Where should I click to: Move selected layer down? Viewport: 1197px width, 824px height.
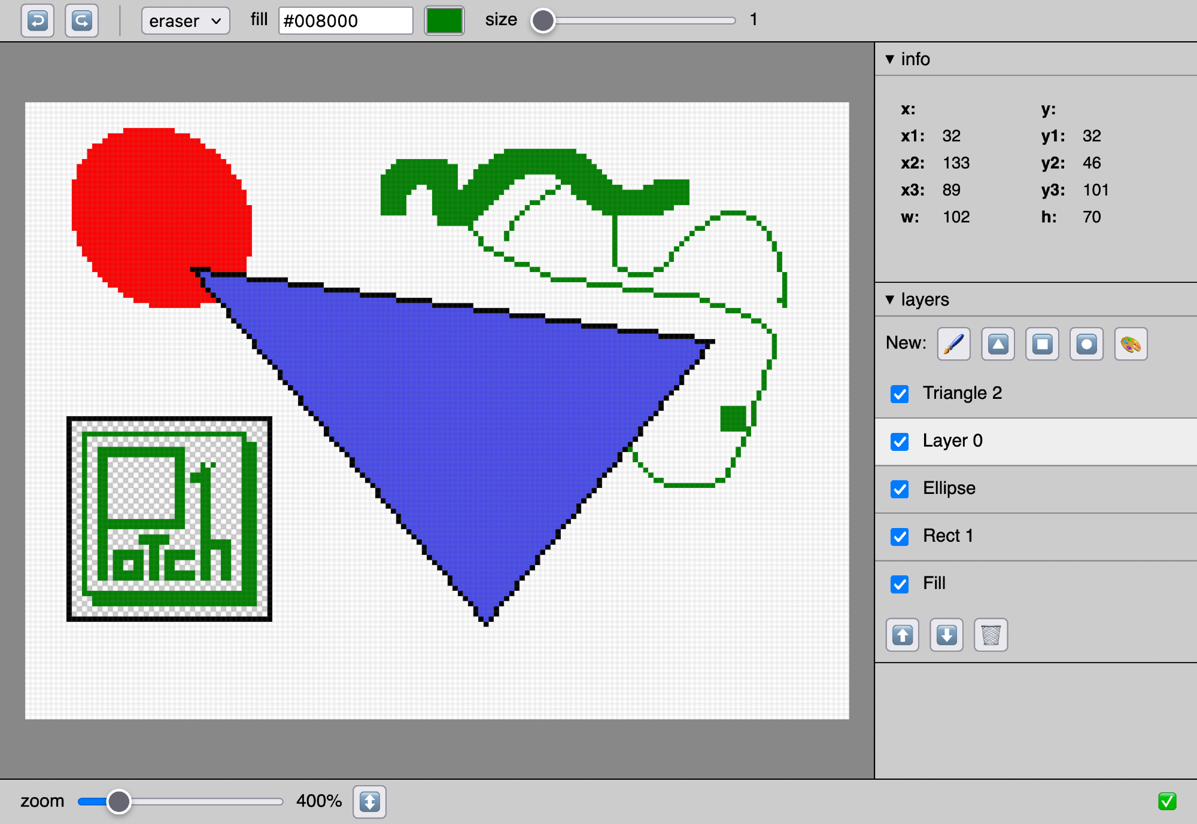[946, 634]
